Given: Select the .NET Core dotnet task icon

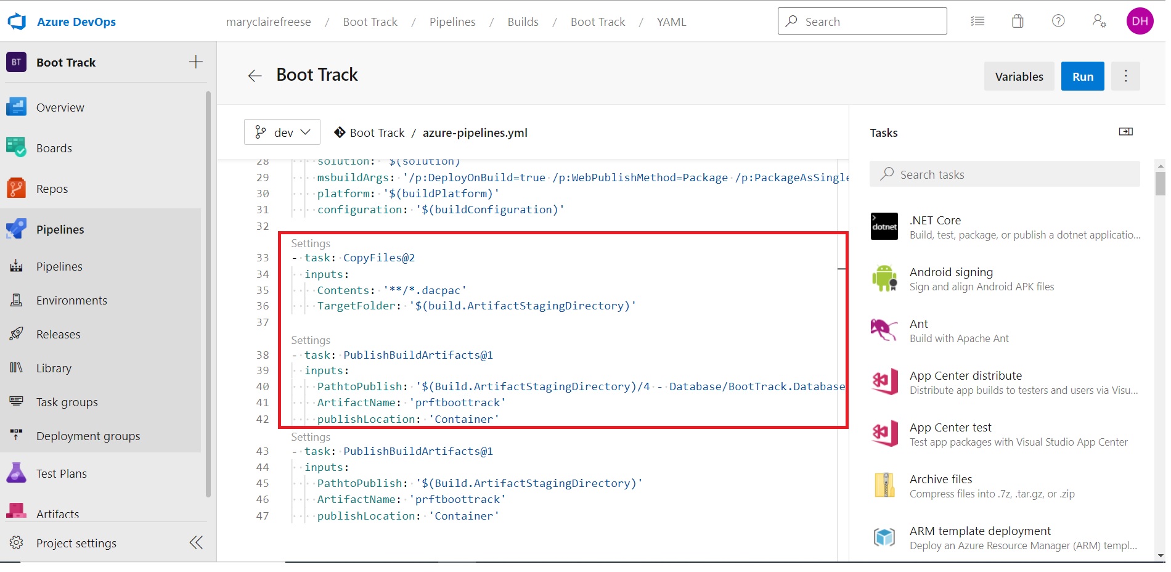Looking at the screenshot, I should click(884, 226).
